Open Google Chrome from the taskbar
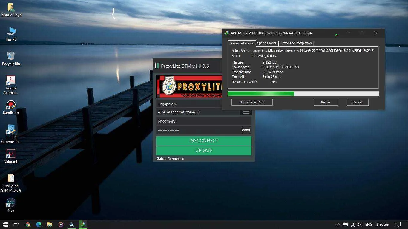The height and width of the screenshot is (229, 408). tap(28, 225)
